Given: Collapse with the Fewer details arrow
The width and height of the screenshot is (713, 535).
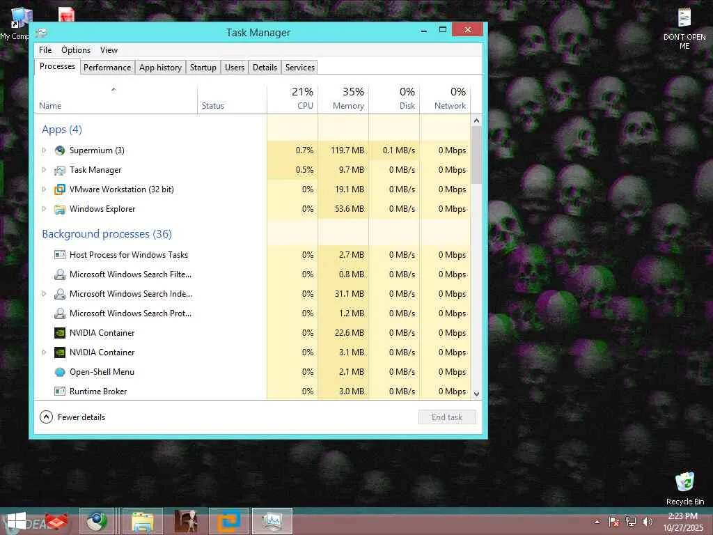Looking at the screenshot, I should 47,417.
